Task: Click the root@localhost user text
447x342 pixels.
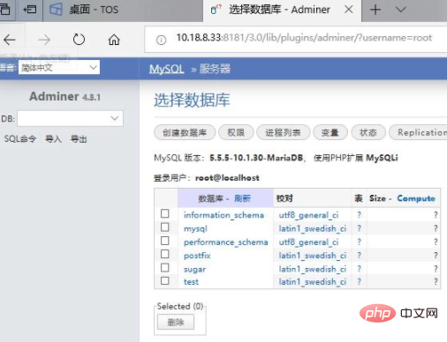Action: (x=227, y=178)
